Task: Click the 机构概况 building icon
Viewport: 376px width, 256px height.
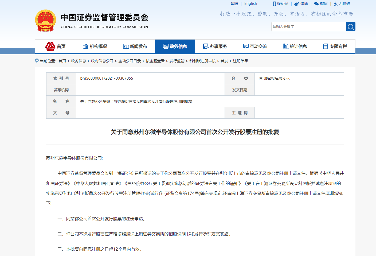Action: click(x=86, y=46)
